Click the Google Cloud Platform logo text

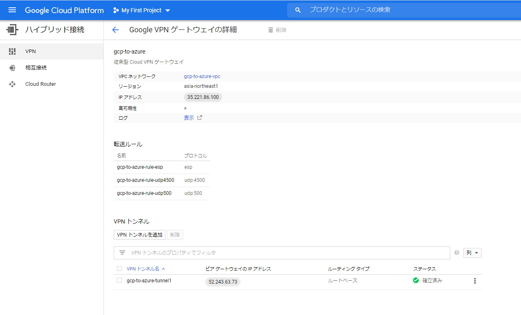coord(64,10)
